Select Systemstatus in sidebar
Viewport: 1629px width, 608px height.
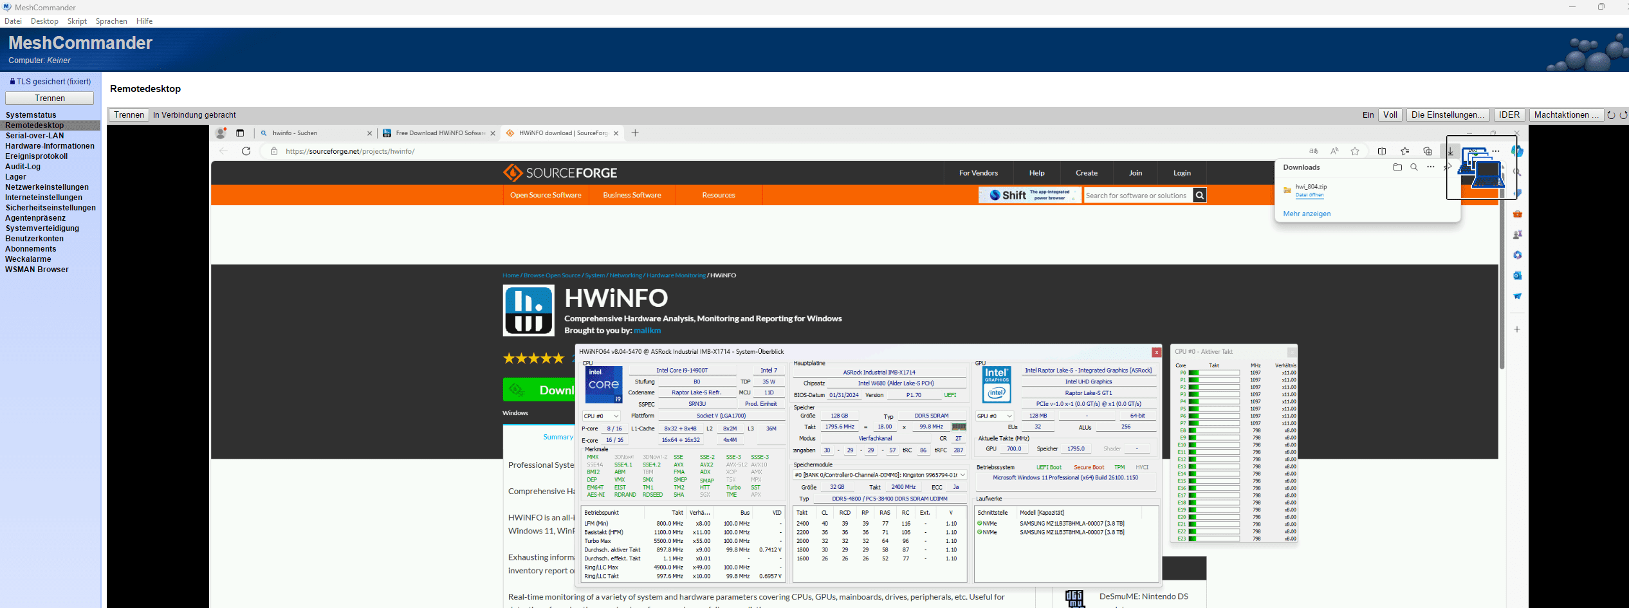click(31, 115)
